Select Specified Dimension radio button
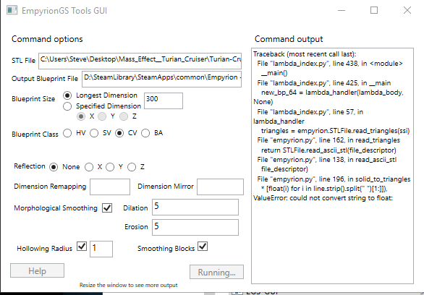424x295 pixels. point(67,106)
